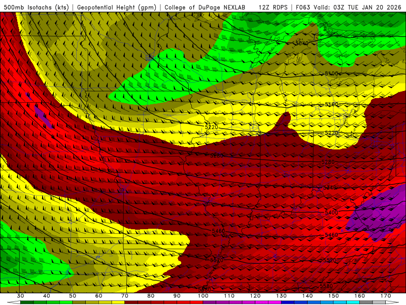This screenshot has height=305, width=406.
Task: Click the legend value 70
Action: pos(125,296)
